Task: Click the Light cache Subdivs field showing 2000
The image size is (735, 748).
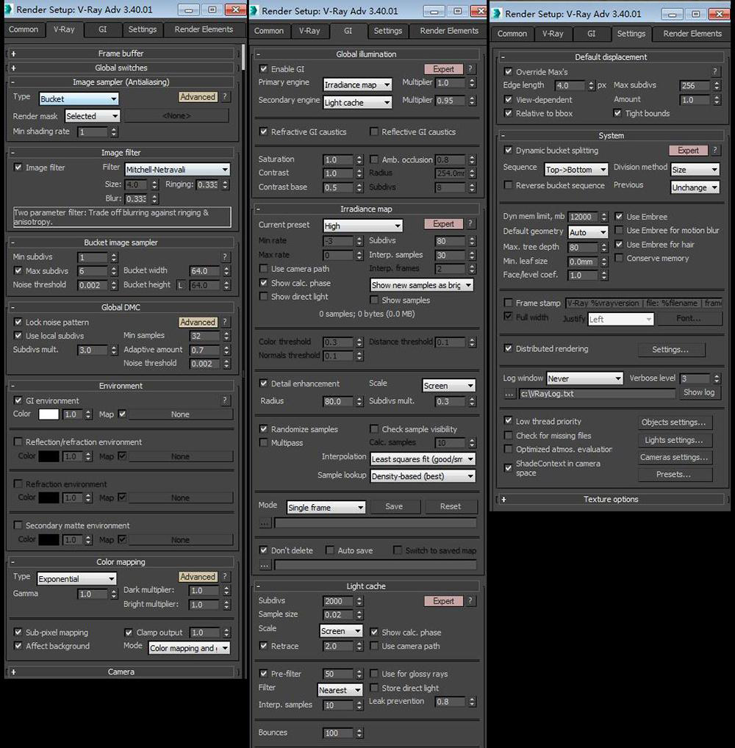Action: [338, 602]
